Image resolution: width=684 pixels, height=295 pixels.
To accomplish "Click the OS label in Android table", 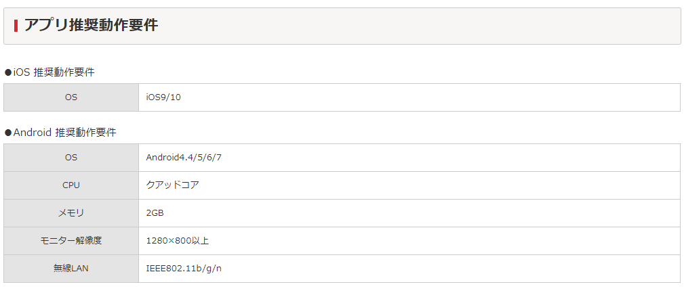I will coord(71,158).
